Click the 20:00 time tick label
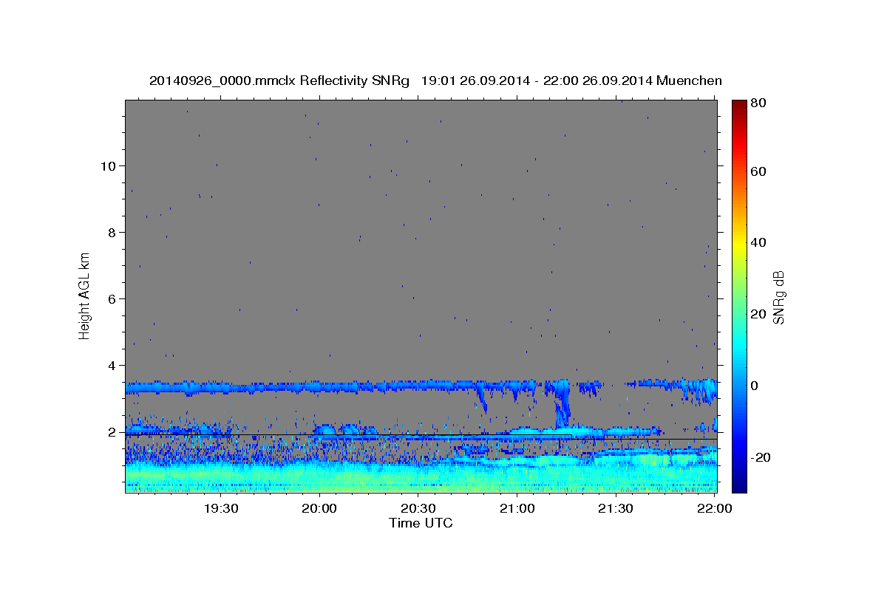887x591 pixels. 319,509
